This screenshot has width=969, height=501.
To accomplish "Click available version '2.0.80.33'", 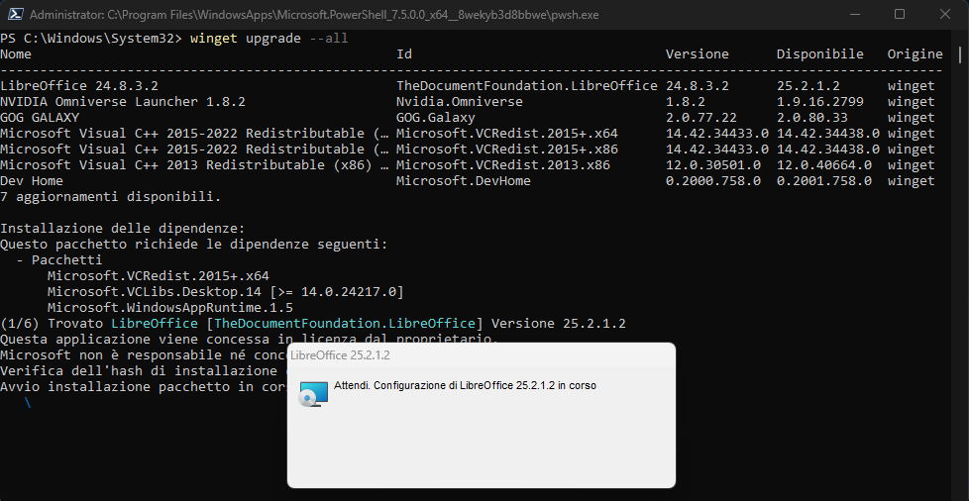I will 812,118.
